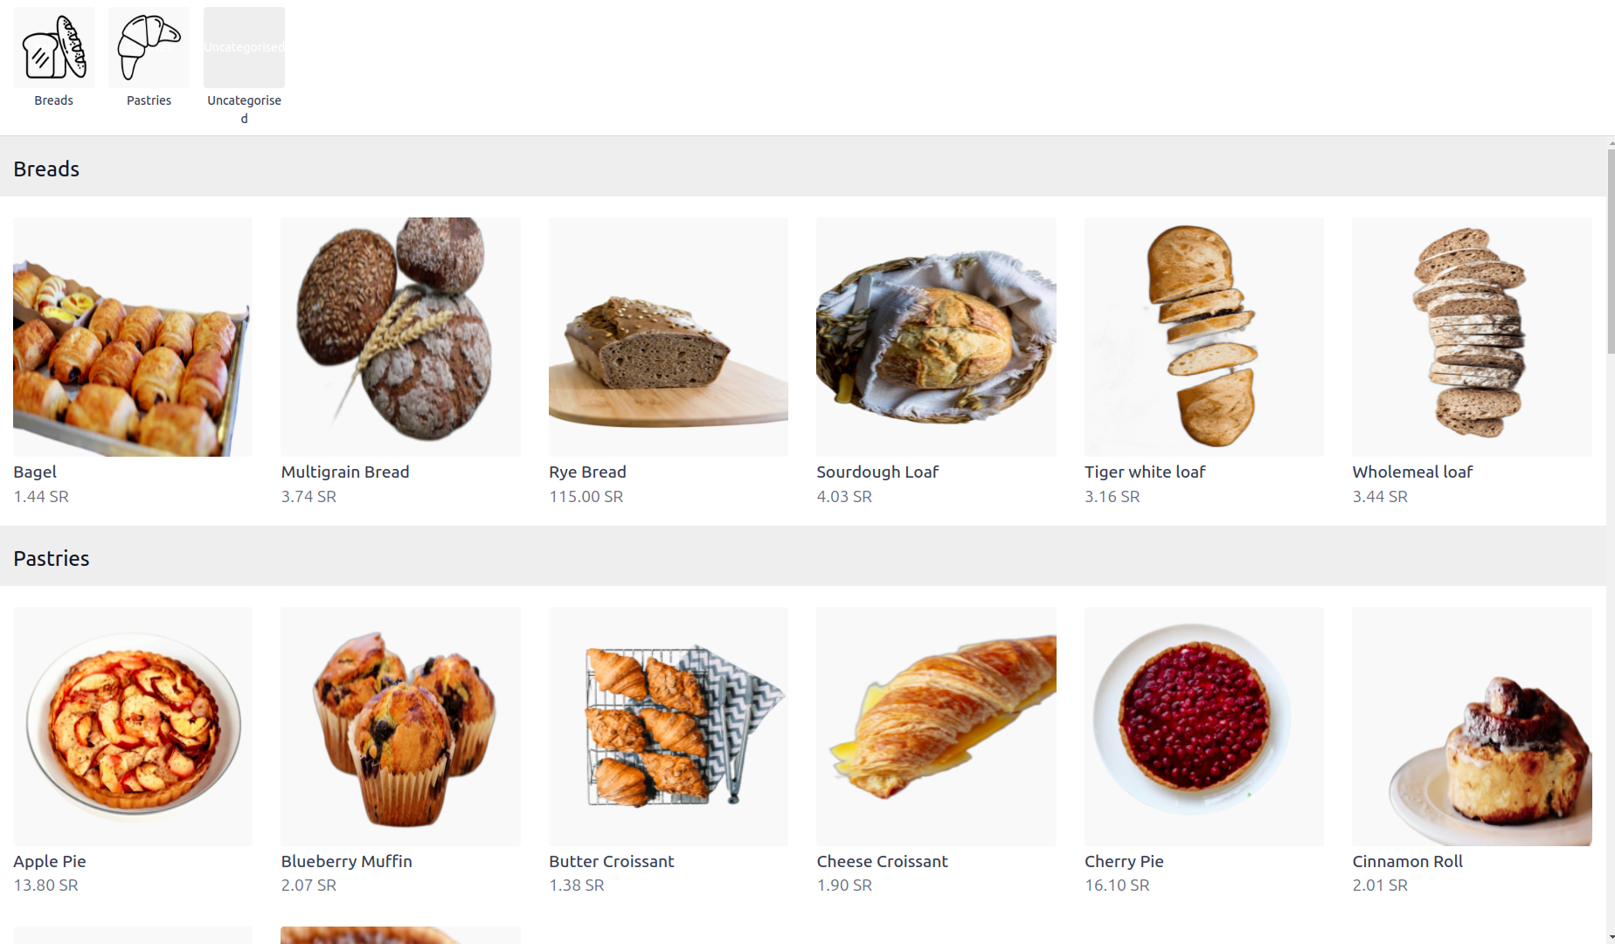Pick the Blueberry Muffin product image
This screenshot has height=944, width=1615.
pos(400,727)
